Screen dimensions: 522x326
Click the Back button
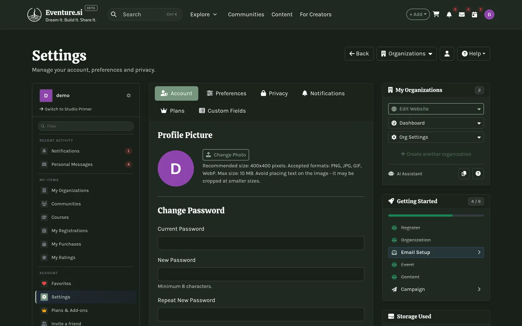359,54
